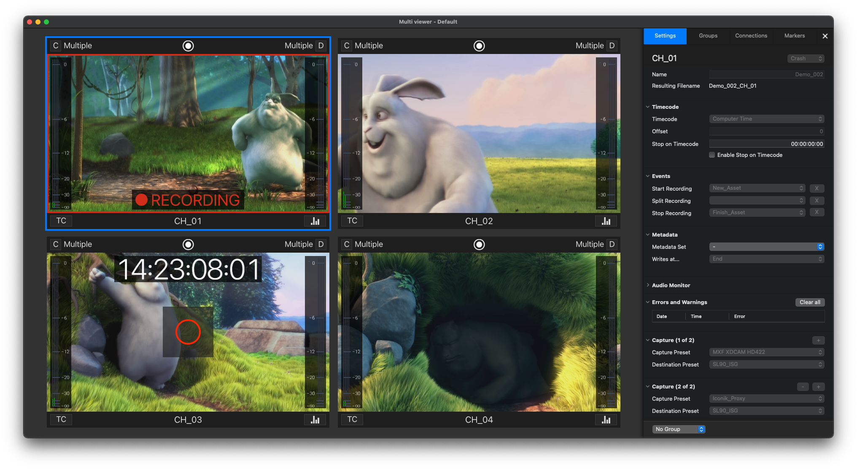Open audio meters icon for CH_03
The image size is (857, 469).
[315, 420]
